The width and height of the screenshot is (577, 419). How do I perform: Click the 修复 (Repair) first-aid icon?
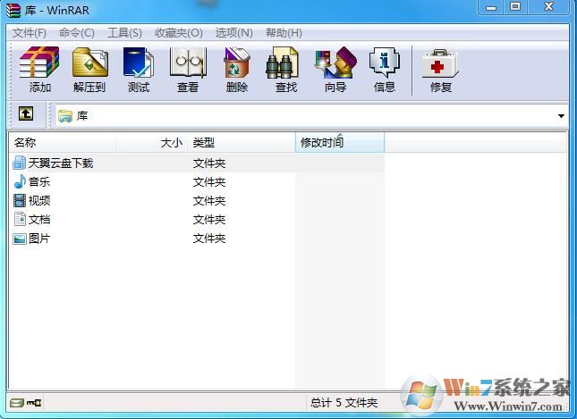[x=441, y=70]
